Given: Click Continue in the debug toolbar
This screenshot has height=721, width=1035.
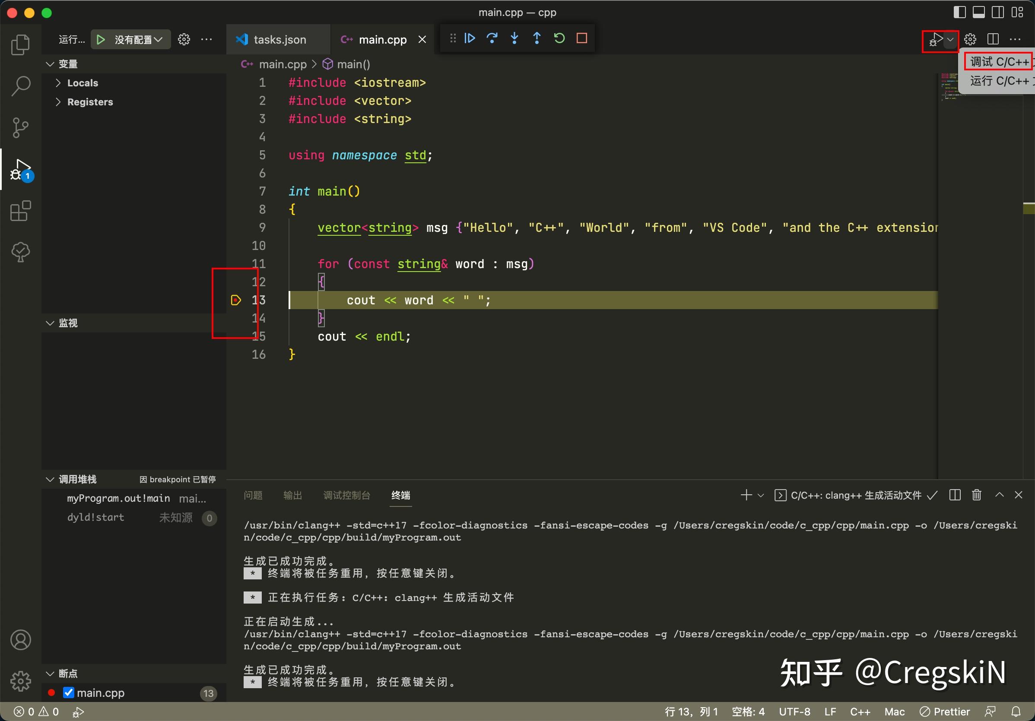Looking at the screenshot, I should pos(470,38).
